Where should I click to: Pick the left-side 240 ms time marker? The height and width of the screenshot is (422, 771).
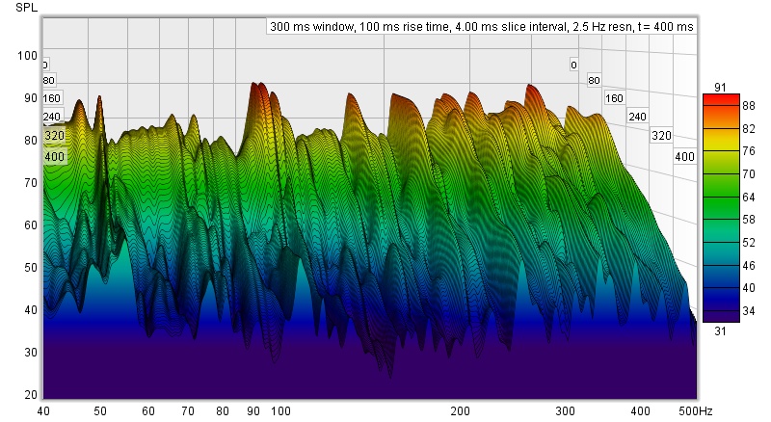click(52, 117)
